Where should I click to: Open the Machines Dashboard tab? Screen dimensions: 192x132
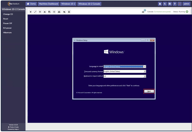[48, 4]
